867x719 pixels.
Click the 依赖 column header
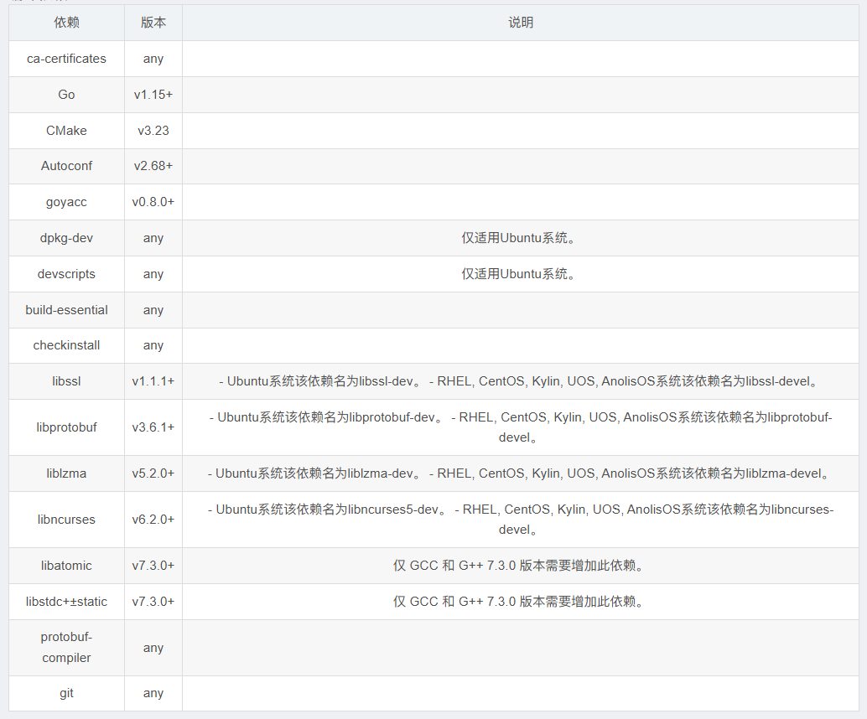point(66,23)
